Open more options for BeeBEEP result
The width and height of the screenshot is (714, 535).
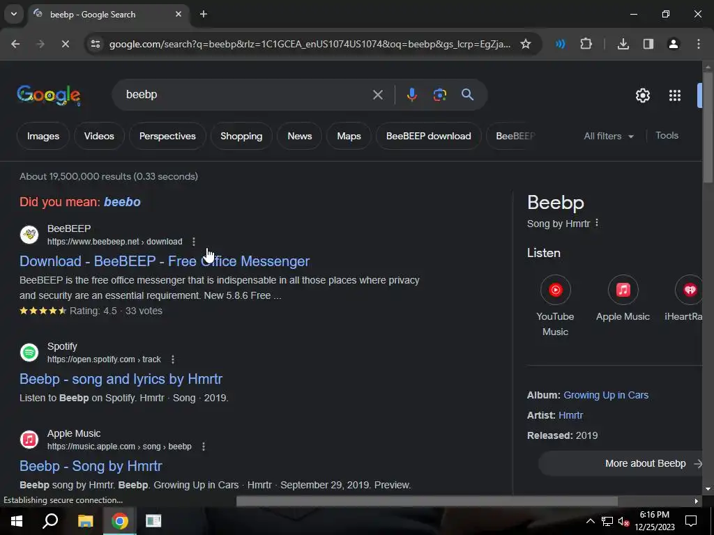[194, 242]
